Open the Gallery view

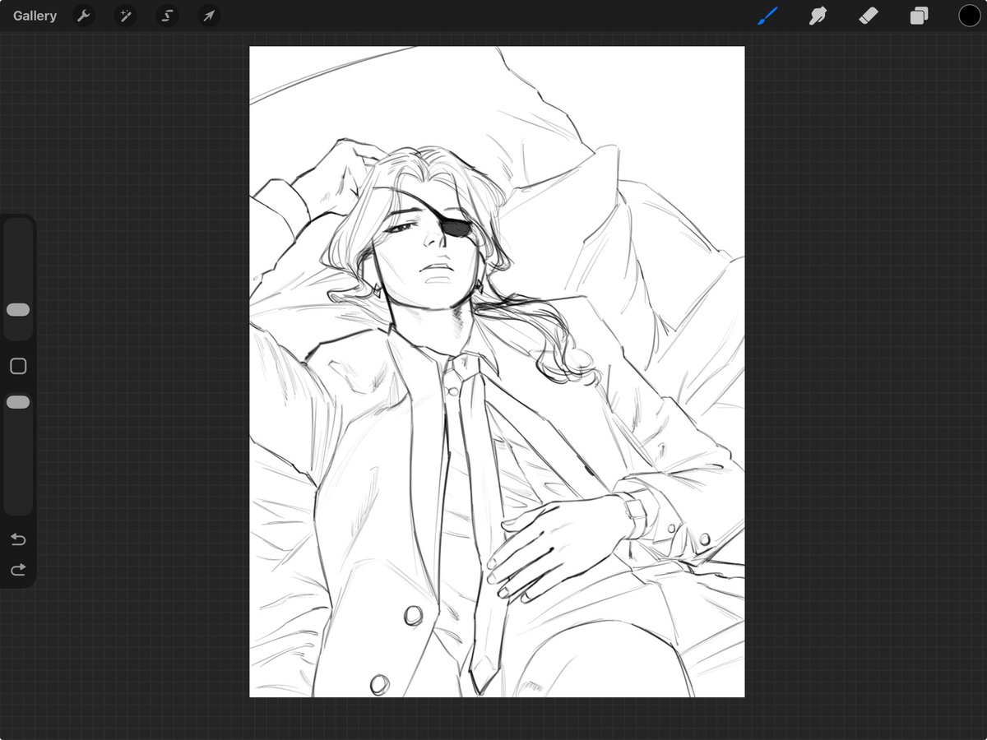pos(35,16)
